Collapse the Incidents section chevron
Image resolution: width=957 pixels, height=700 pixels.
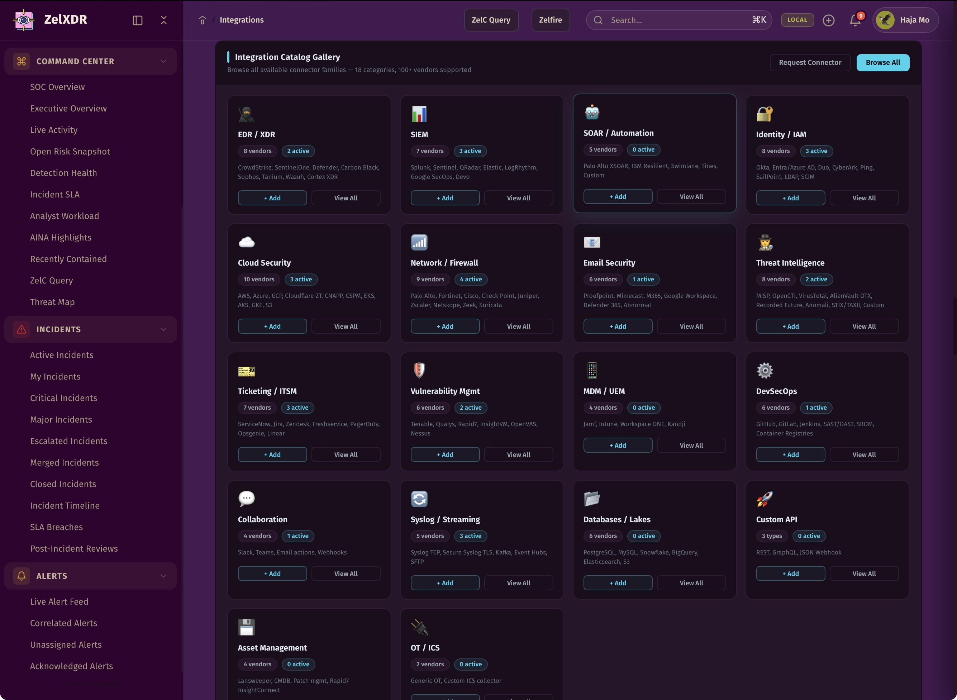click(x=163, y=329)
